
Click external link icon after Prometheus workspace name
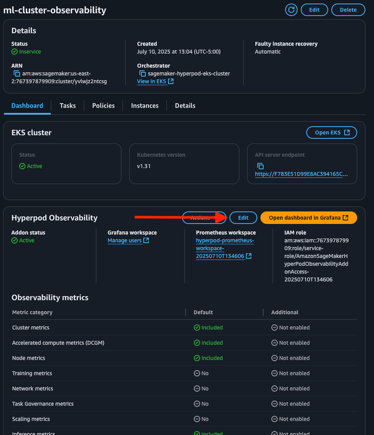pos(249,256)
